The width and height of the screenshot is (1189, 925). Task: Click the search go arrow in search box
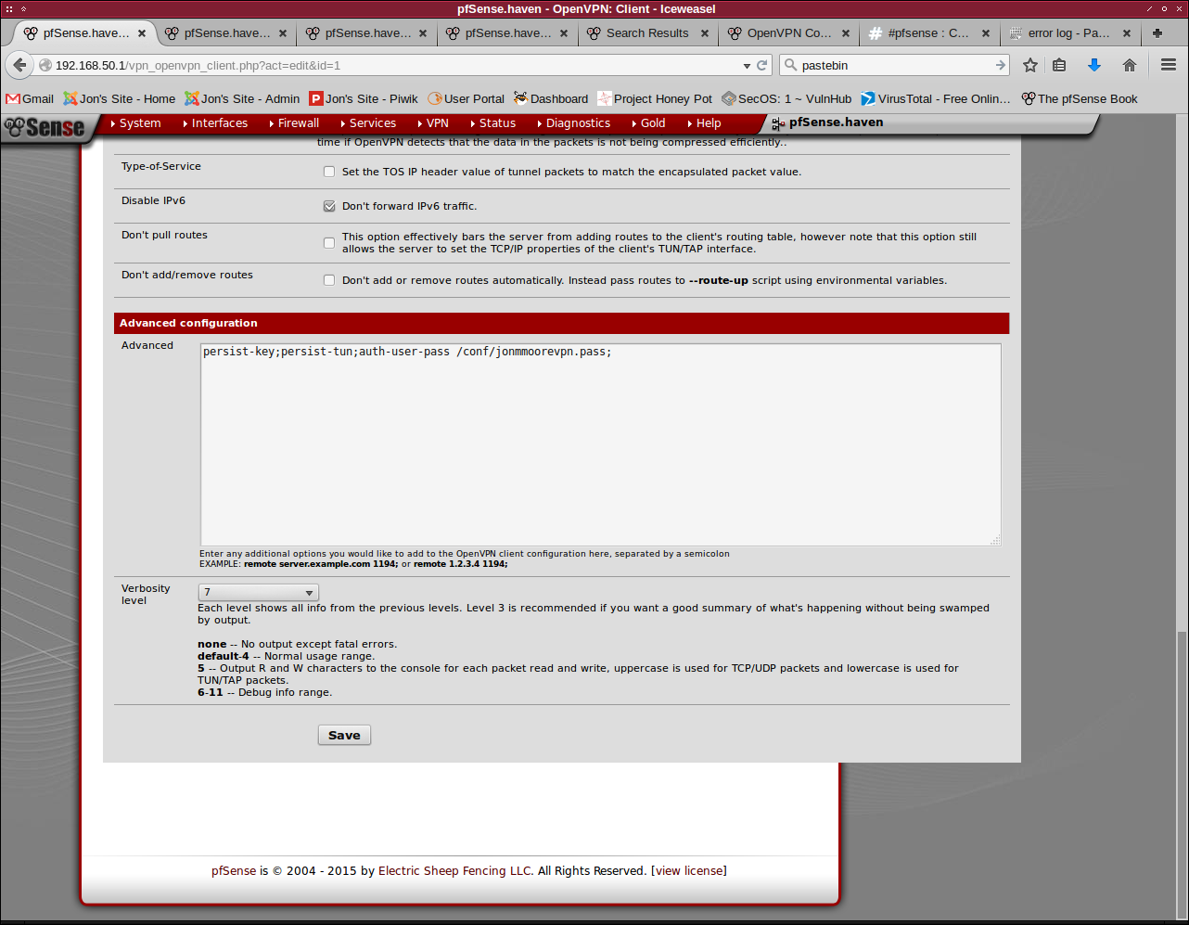[x=1000, y=66]
